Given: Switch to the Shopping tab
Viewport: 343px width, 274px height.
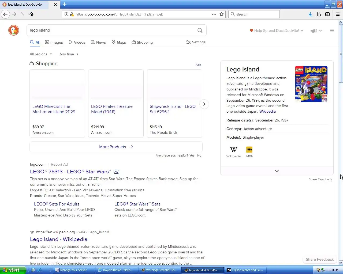Looking at the screenshot, I should click(x=142, y=42).
